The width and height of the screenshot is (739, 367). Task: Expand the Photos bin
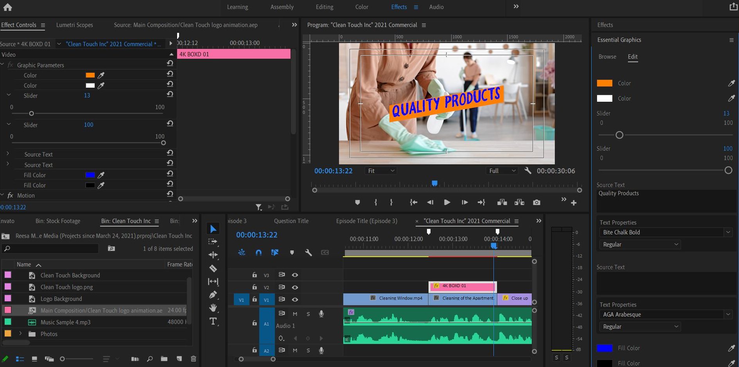[20, 334]
